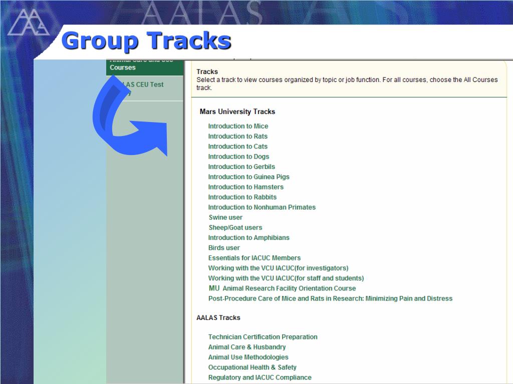
Task: Open the Introduction to Cats track
Action: pos(237,146)
